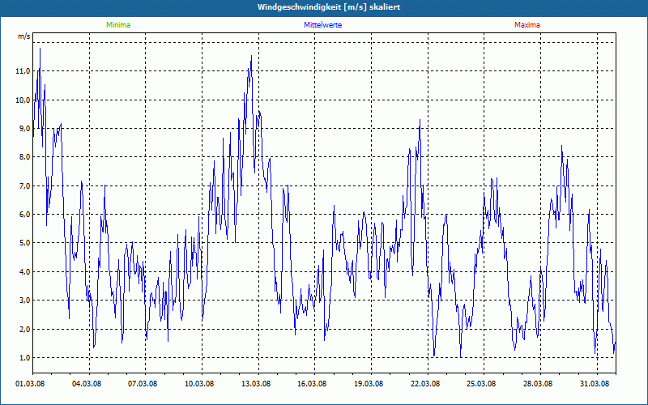Click the 10,0 y-axis value
Screen dimensions: 648x405
(23, 100)
